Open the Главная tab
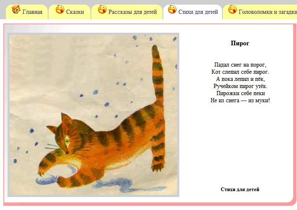The width and height of the screenshot is (297, 210). pyautogui.click(x=32, y=12)
